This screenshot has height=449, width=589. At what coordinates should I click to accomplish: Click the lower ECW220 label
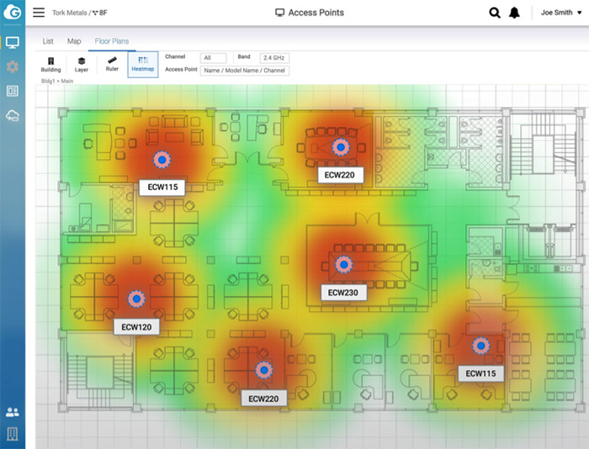[263, 399]
